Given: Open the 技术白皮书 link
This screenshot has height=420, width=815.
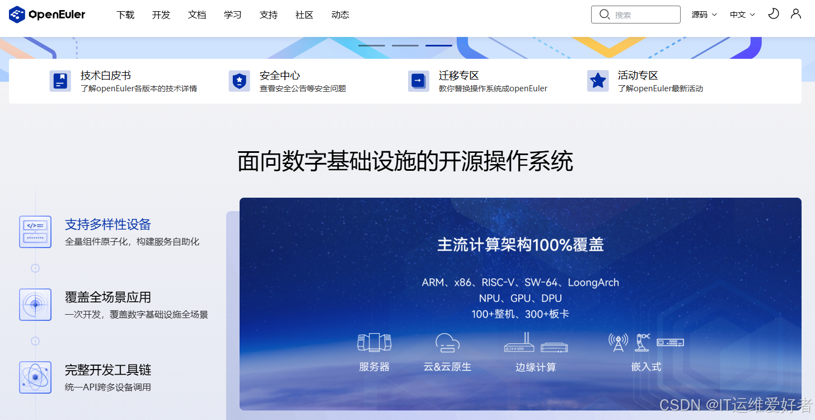Looking at the screenshot, I should [x=106, y=76].
